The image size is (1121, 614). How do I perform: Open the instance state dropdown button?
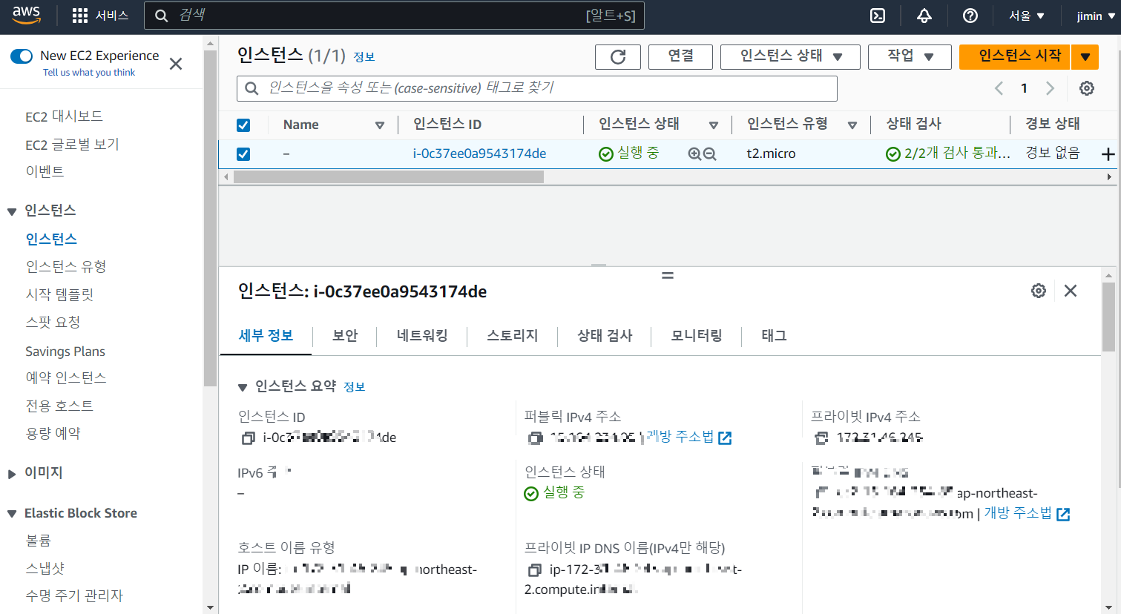click(x=790, y=57)
